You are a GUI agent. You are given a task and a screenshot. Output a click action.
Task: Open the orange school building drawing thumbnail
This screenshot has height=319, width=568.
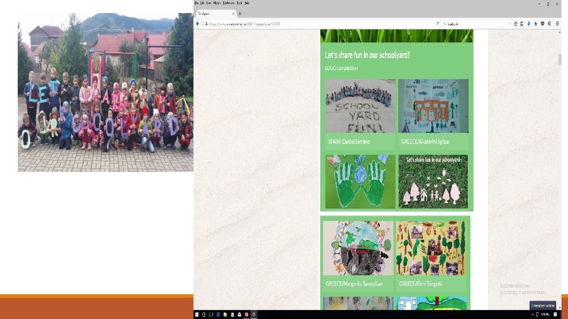[x=433, y=106]
